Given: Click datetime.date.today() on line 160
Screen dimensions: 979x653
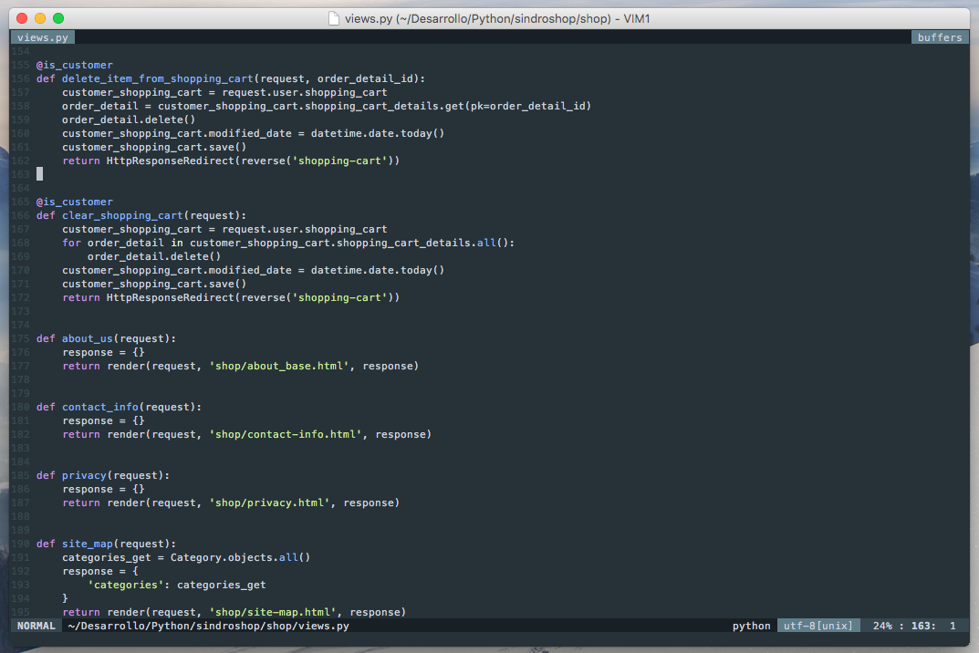Looking at the screenshot, I should coord(378,133).
